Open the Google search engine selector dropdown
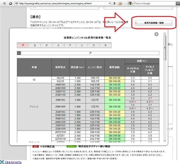Image resolution: width=180 pixels, height=164 pixels. point(131,3)
